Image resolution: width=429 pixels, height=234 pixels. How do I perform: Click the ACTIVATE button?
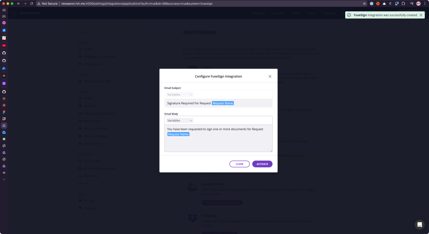[262, 164]
